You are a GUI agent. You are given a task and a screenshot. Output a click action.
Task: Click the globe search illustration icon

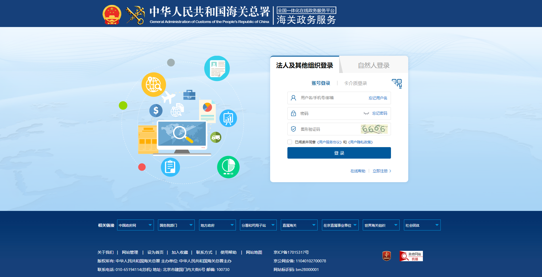(x=154, y=85)
